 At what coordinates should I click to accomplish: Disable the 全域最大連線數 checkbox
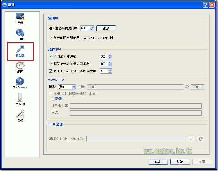click(x=50, y=57)
